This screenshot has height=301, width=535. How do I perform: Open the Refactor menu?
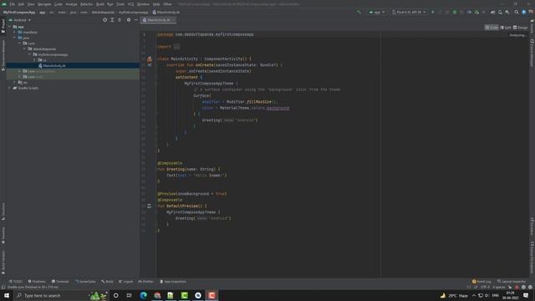point(86,4)
